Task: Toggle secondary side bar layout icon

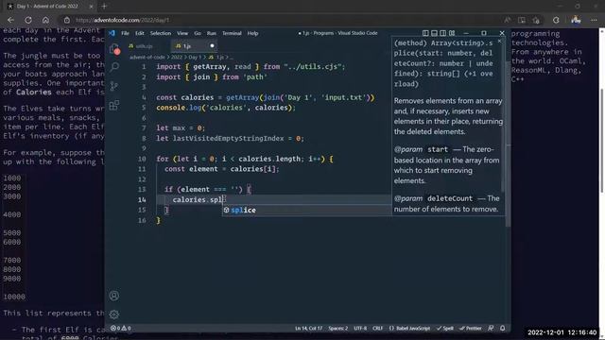Action: point(443,33)
